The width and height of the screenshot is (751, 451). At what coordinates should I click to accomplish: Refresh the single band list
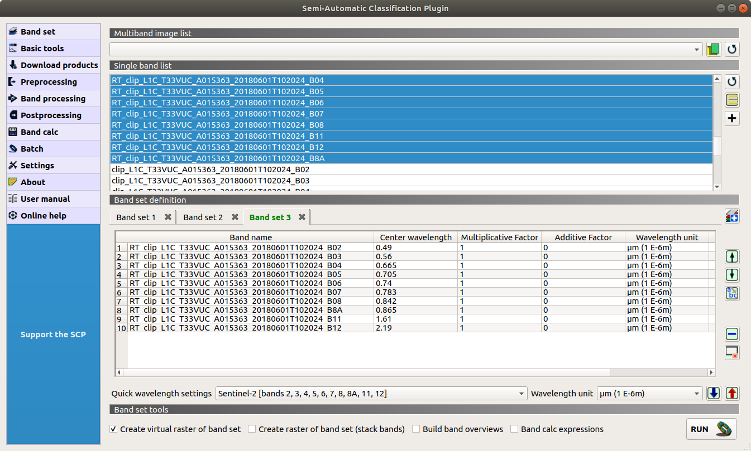click(731, 82)
